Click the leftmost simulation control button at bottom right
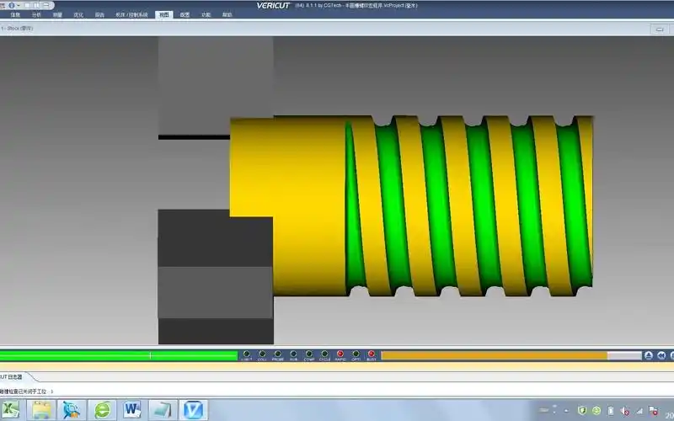674x421 pixels. 648,355
